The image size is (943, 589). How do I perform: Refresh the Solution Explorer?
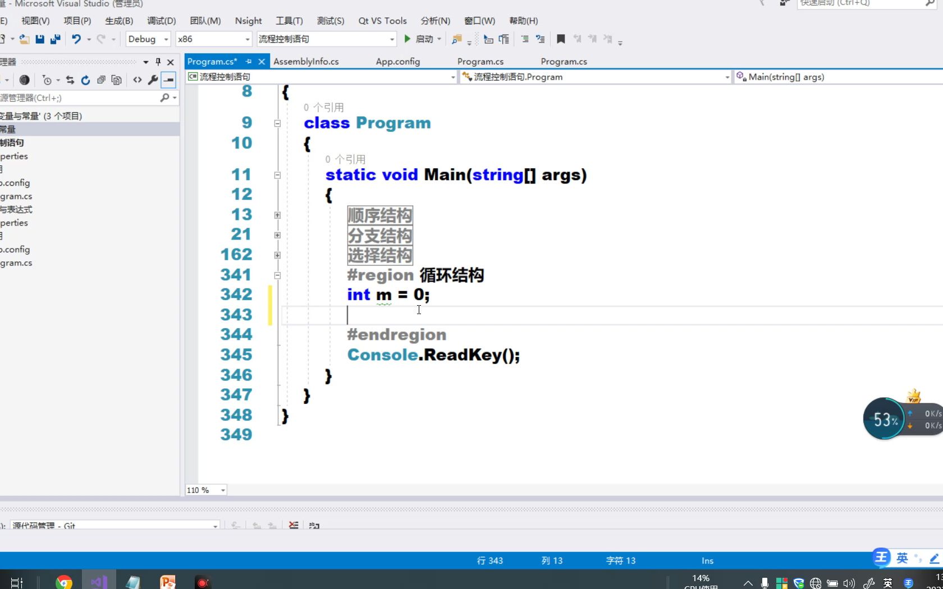85,80
